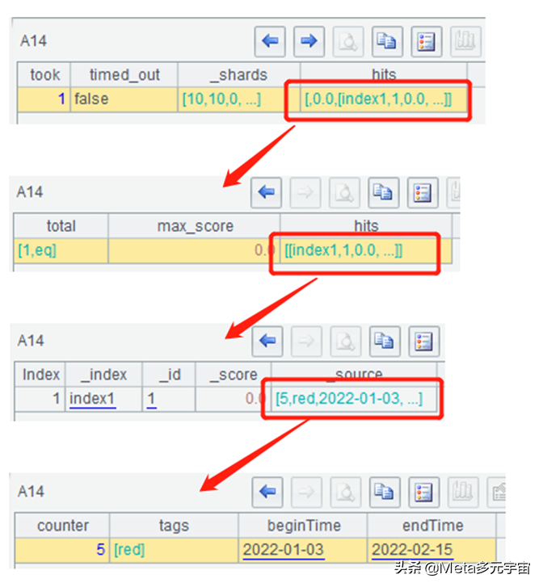Click the copy icon in the total/max_score panel
The width and height of the screenshot is (543, 587).
tap(383, 193)
